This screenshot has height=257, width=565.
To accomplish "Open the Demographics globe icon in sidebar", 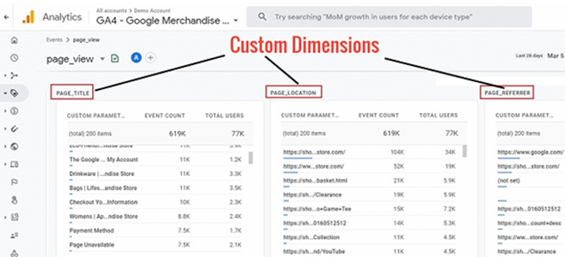I will coord(14,146).
